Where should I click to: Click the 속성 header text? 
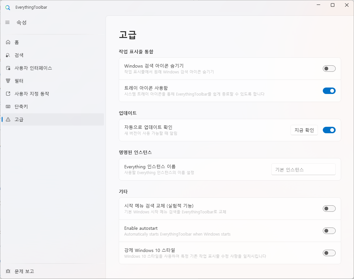[x=22, y=22]
